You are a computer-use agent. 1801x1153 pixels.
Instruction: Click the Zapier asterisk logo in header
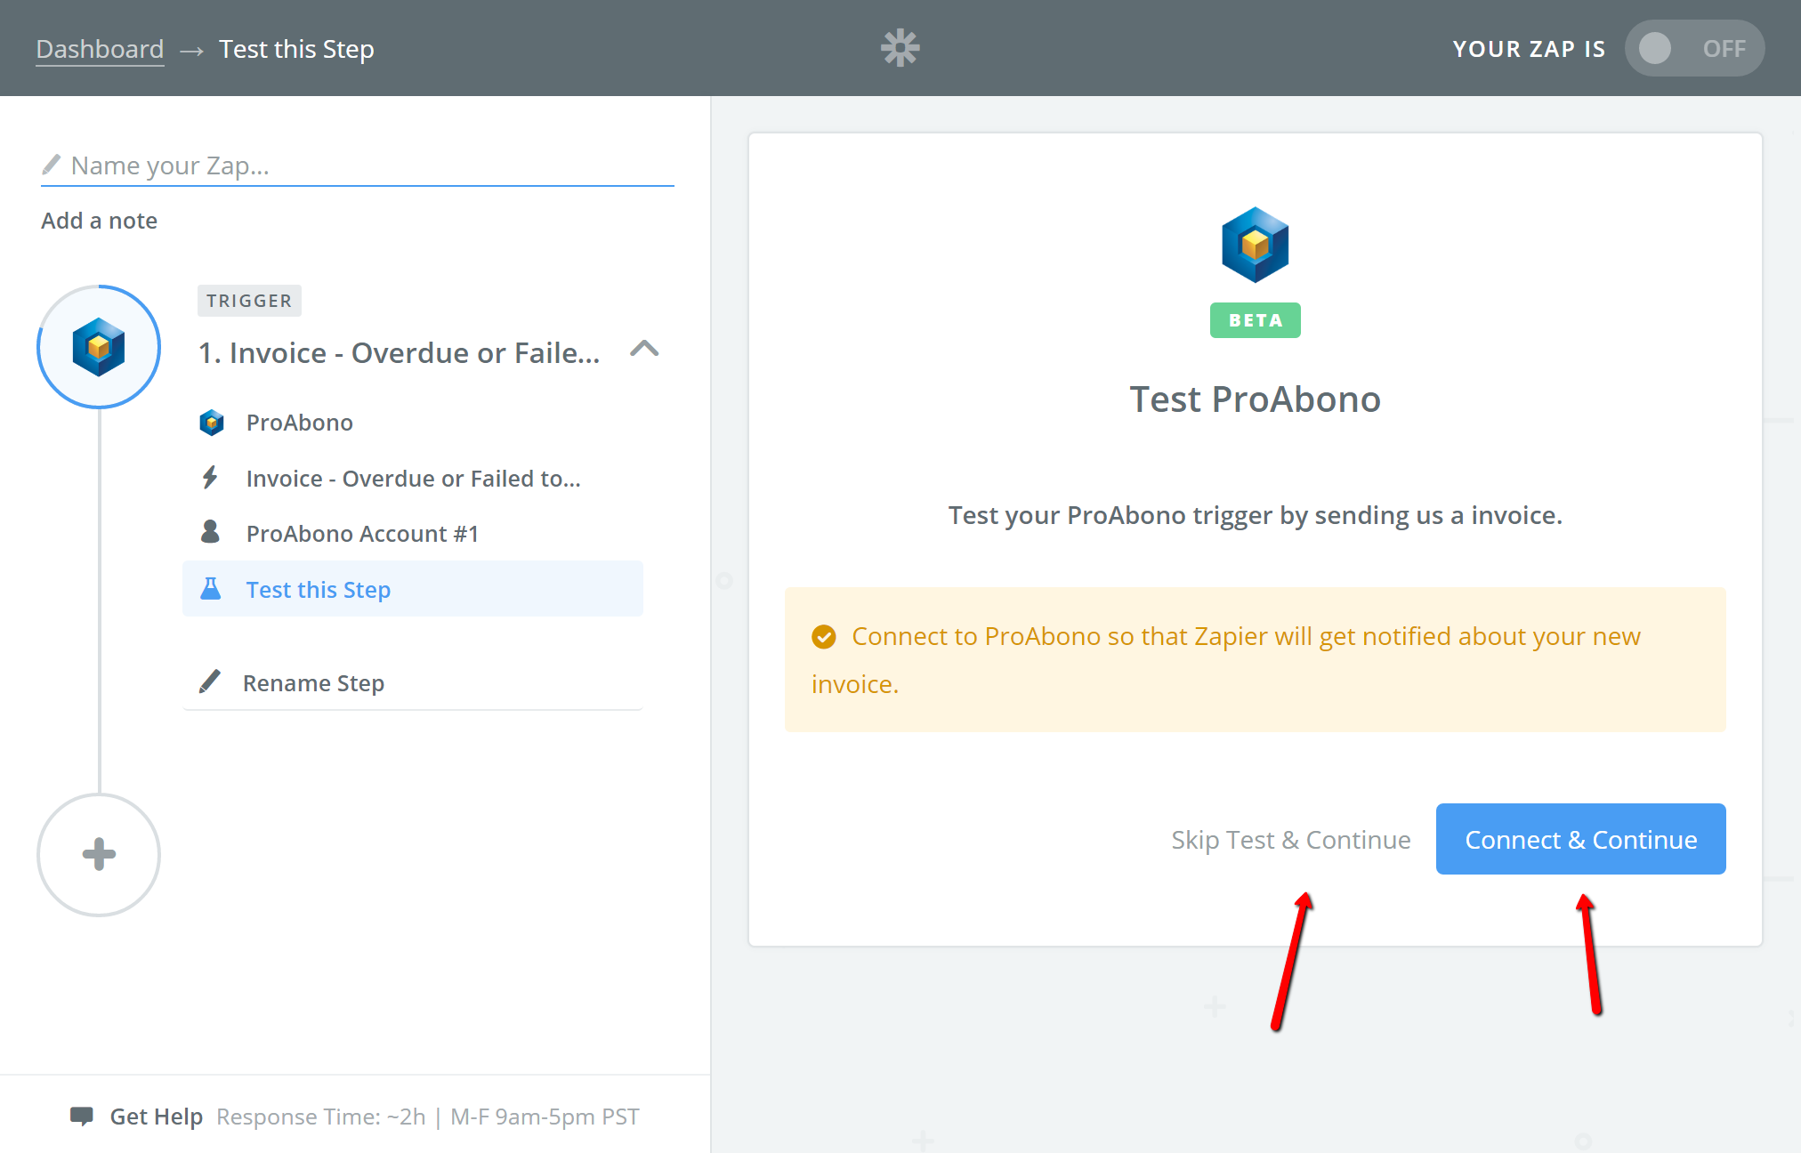900,48
